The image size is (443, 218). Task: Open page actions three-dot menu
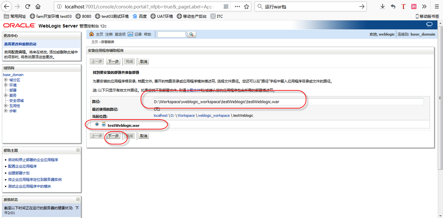point(237,6)
